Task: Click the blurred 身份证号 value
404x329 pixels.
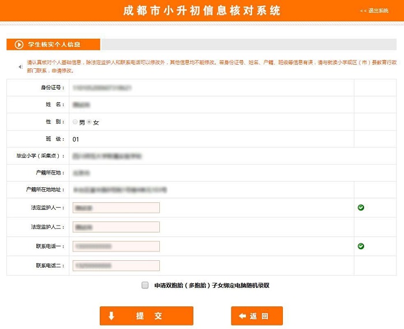Action: click(102, 88)
